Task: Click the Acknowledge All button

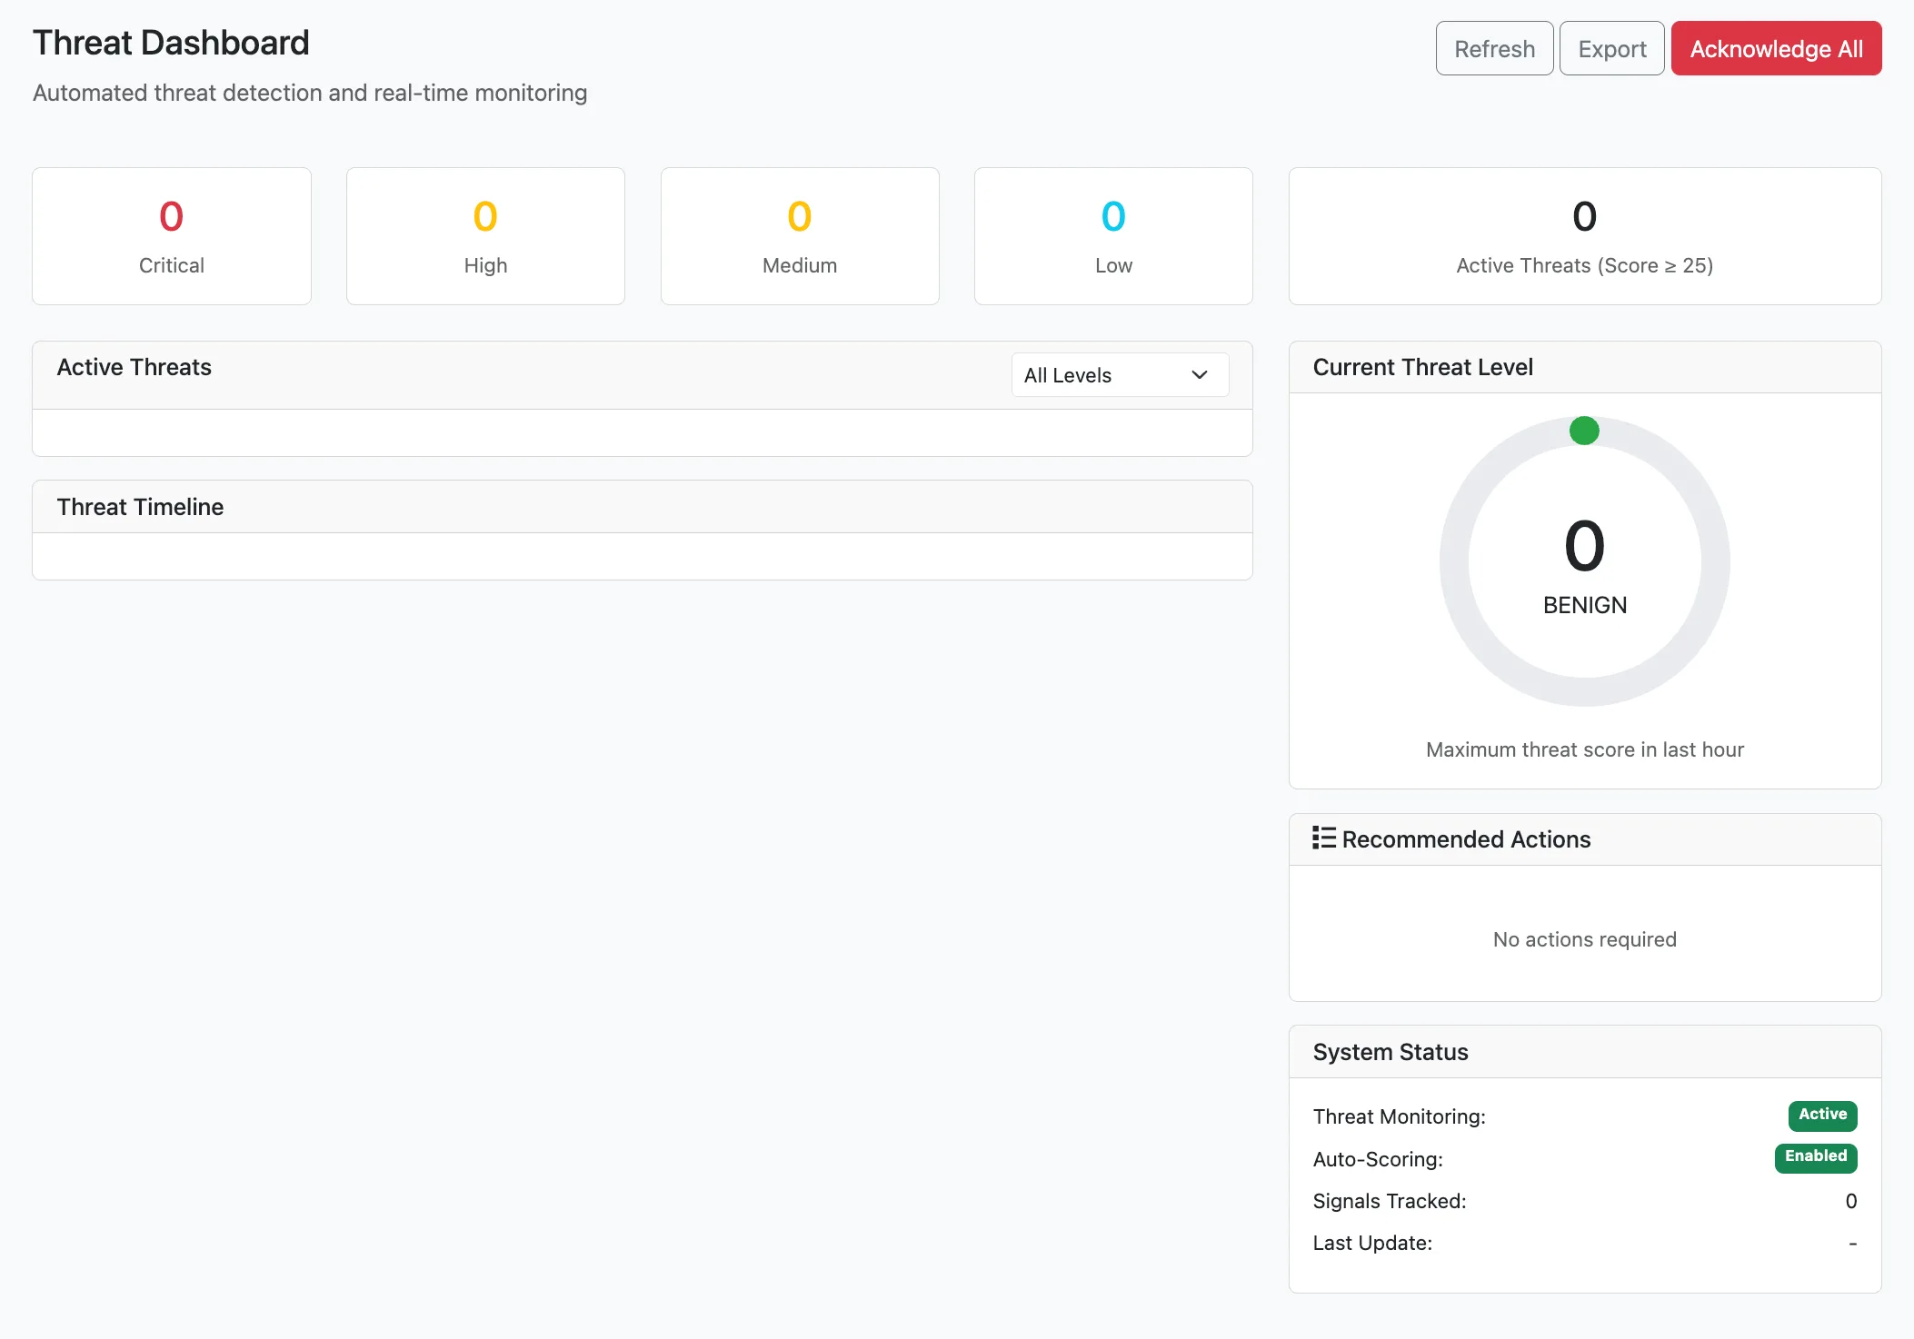Action: [x=1776, y=48]
